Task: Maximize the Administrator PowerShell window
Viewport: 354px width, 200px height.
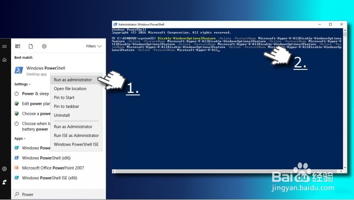Action: 331,24
